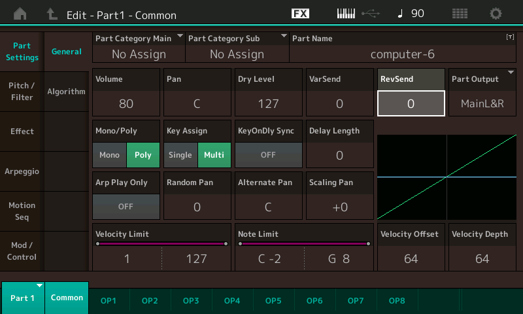Toggle the KeyOnDly Sync switch
The width and height of the screenshot is (523, 314).
[x=268, y=155]
